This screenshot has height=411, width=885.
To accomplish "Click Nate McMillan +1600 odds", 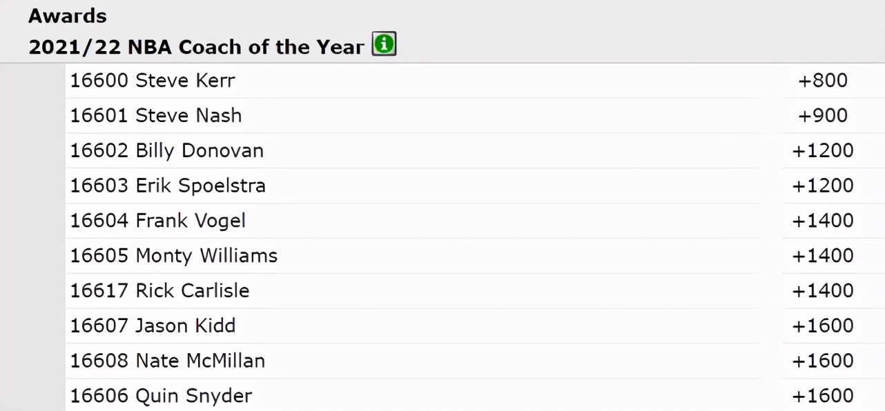I will pos(823,361).
